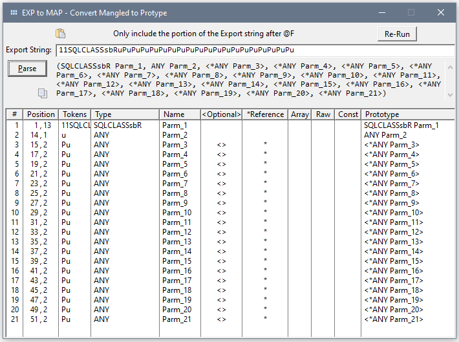Image resolution: width=459 pixels, height=342 pixels.
Task: Select the Parm_10 row in the list
Action: pos(178,213)
